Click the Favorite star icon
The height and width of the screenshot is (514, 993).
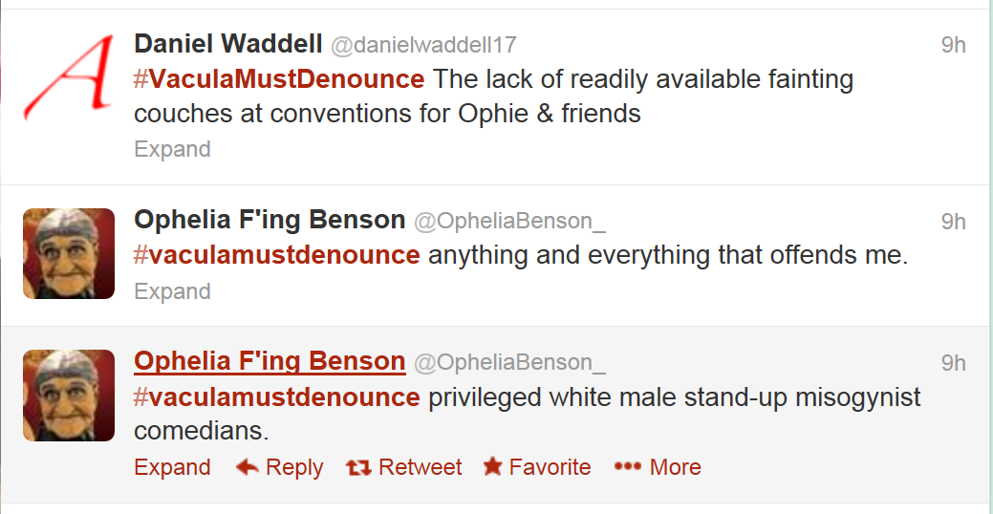(492, 467)
